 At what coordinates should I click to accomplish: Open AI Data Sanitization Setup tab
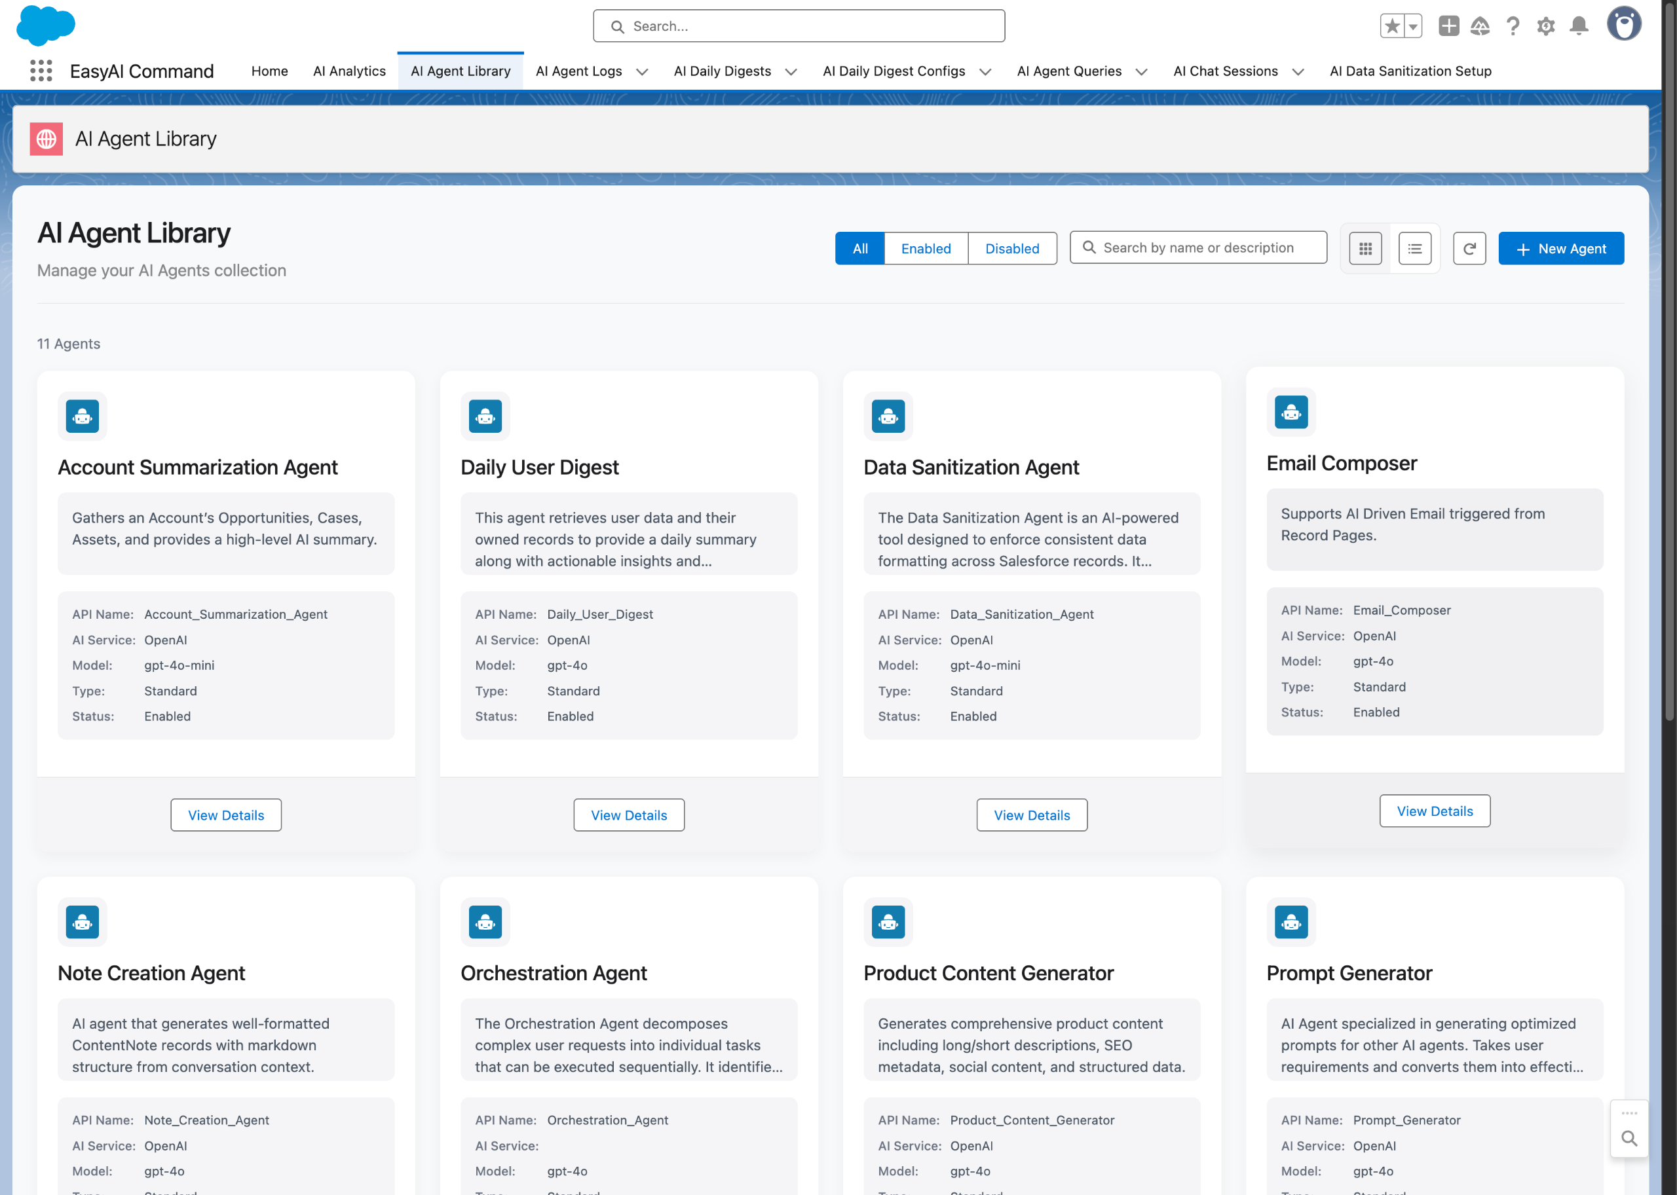[1410, 71]
